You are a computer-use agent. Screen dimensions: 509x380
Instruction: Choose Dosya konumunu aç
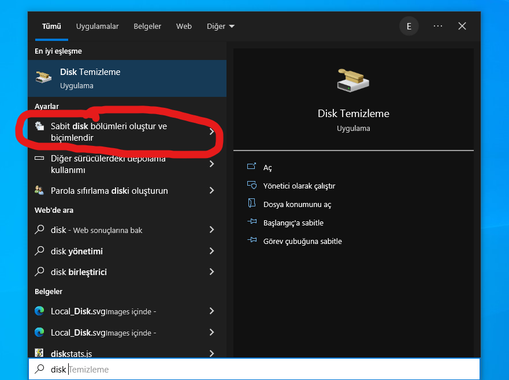pos(297,205)
